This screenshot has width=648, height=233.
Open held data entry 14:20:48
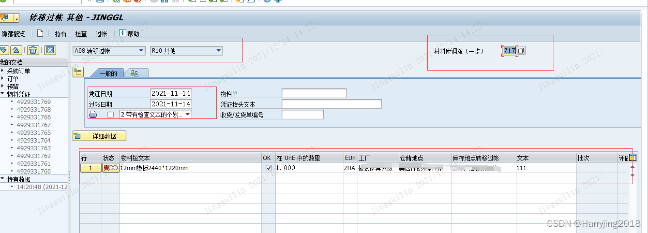42,187
